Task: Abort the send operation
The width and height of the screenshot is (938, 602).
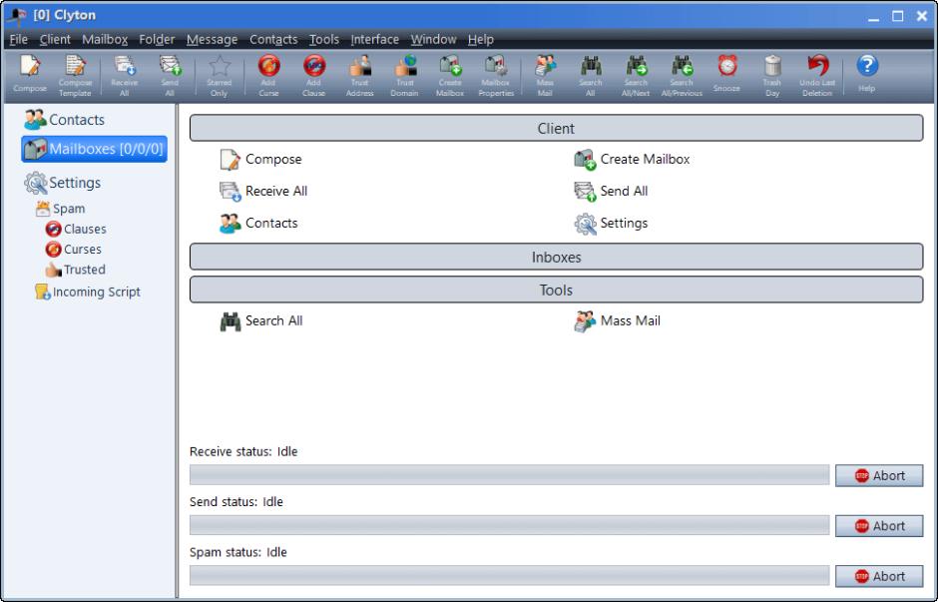Action: click(879, 526)
